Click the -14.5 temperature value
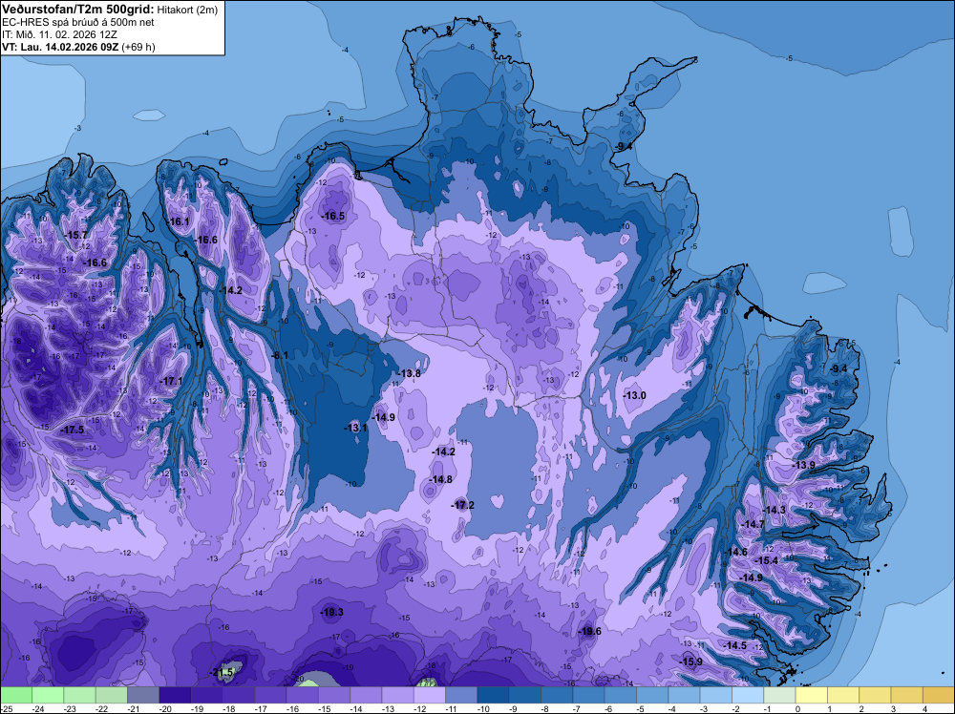Viewport: 955px width, 714px height. pos(735,645)
